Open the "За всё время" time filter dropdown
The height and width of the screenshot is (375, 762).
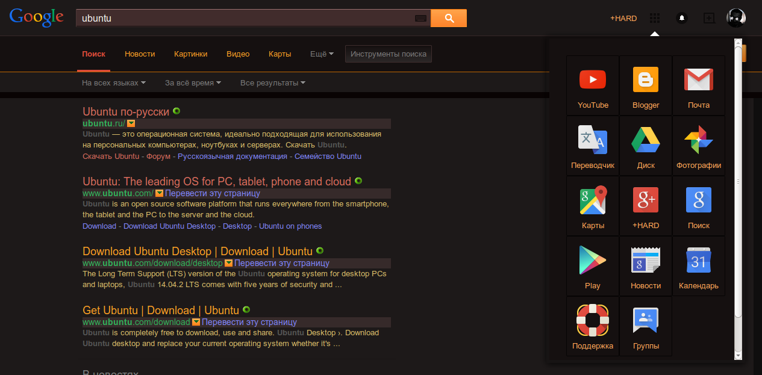coord(193,82)
